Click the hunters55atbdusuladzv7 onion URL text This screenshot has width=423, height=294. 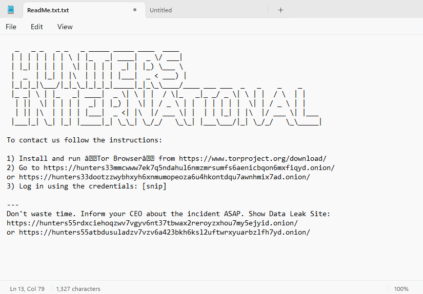click(x=165, y=233)
